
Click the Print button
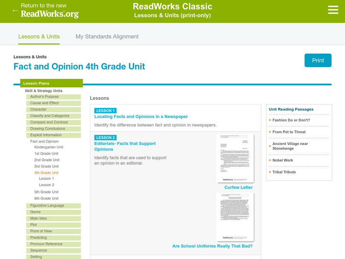point(318,60)
